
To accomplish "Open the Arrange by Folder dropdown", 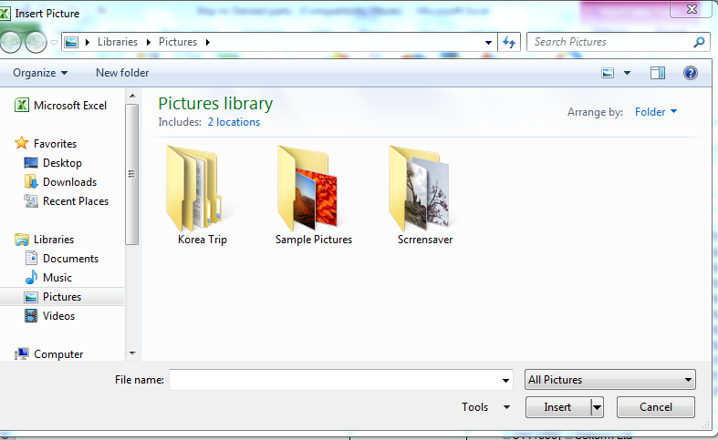I will point(656,112).
